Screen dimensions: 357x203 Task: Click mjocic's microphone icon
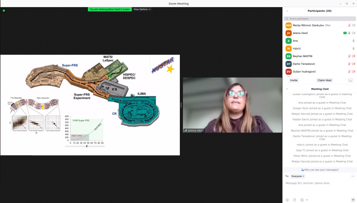353,49
